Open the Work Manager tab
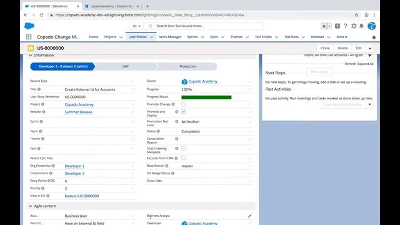The image size is (400, 225). pyautogui.click(x=170, y=37)
